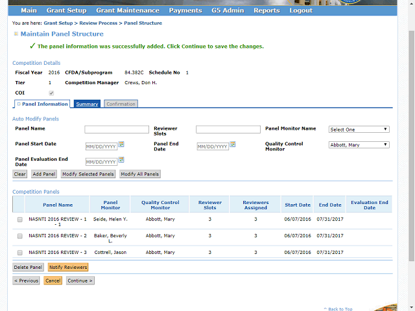Click into the Panel Name text field
The width and height of the screenshot is (415, 311).
tap(116, 130)
